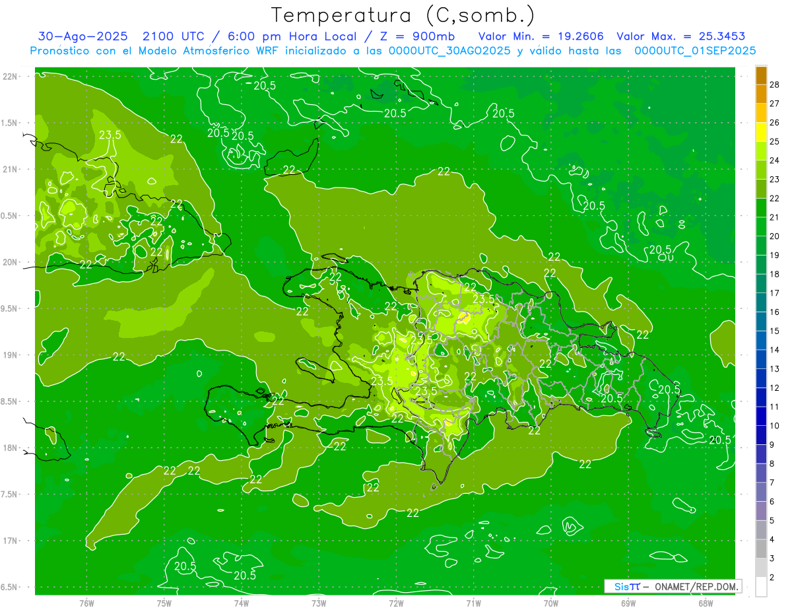
Task: Click the '20N' latitude axis label
Action: (x=11, y=262)
